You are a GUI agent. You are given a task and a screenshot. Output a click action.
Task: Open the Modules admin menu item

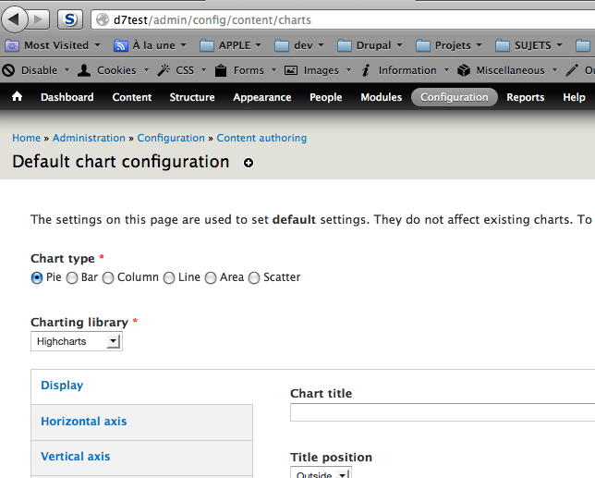pos(382,97)
